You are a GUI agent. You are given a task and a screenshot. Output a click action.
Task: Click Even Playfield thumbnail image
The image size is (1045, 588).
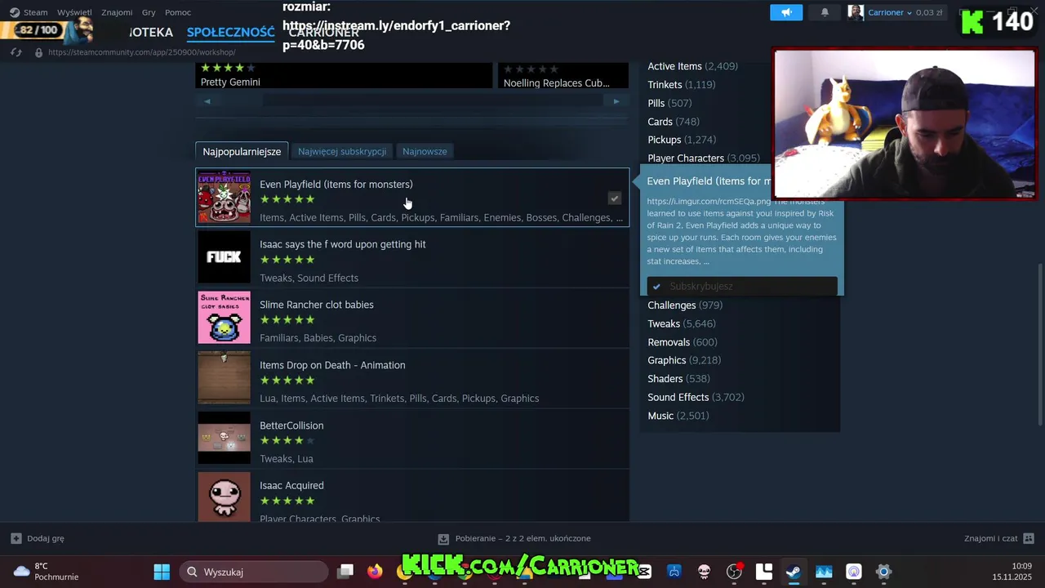pyautogui.click(x=224, y=197)
